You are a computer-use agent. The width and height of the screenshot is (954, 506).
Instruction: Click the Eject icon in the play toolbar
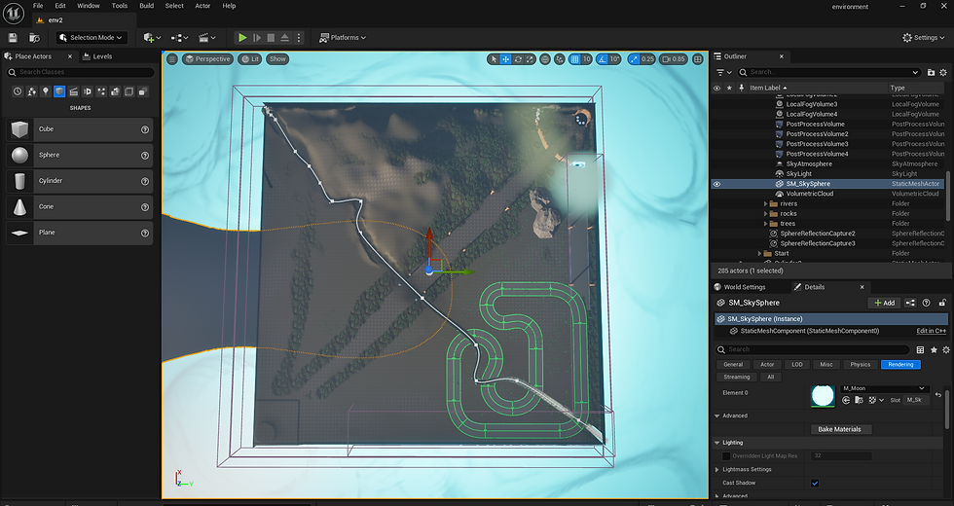pyautogui.click(x=284, y=38)
